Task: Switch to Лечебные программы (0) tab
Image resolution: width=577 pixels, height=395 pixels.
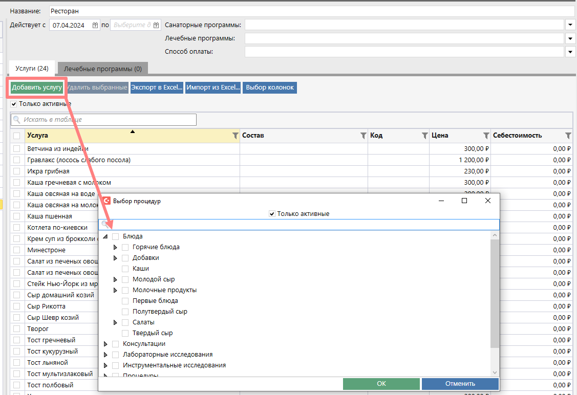Action: 103,69
